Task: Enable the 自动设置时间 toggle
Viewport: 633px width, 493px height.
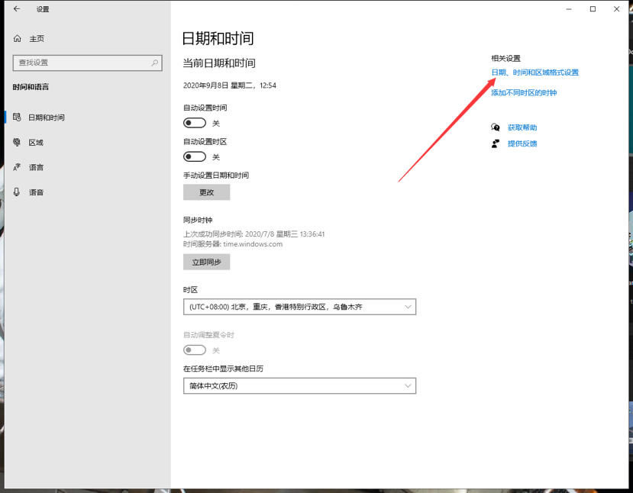Action: 195,123
